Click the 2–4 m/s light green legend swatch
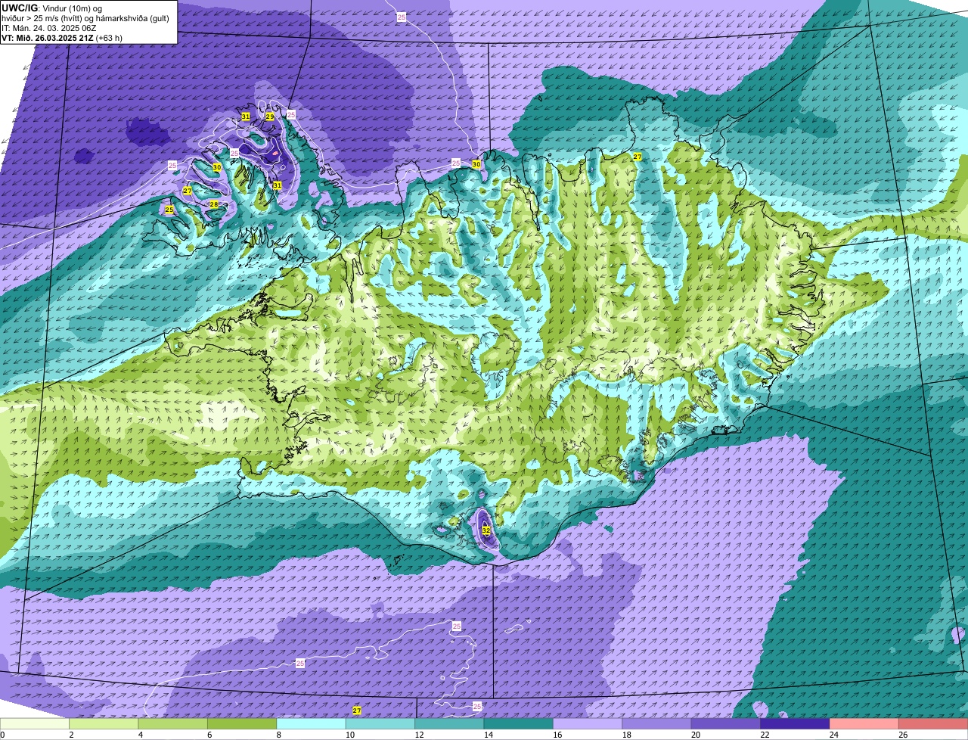968x740 pixels. (x=104, y=723)
